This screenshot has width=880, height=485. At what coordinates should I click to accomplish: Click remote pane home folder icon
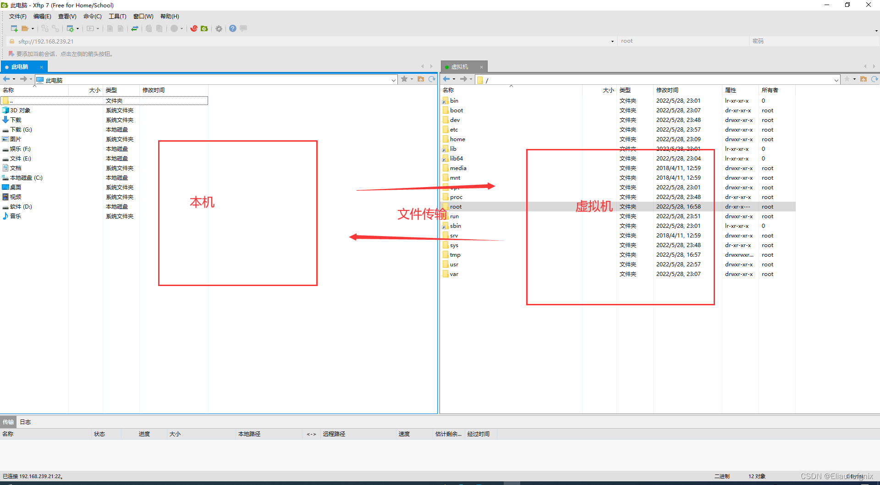click(863, 79)
